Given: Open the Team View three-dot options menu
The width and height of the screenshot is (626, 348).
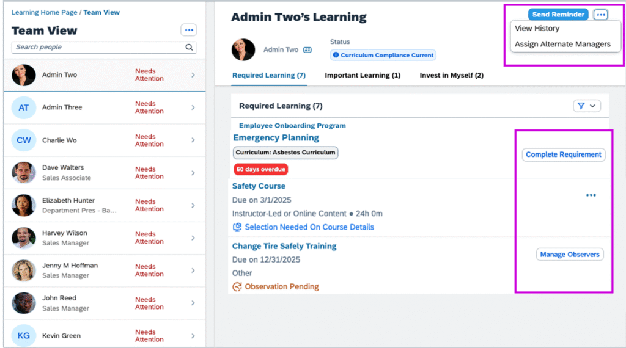Looking at the screenshot, I should coord(188,30).
